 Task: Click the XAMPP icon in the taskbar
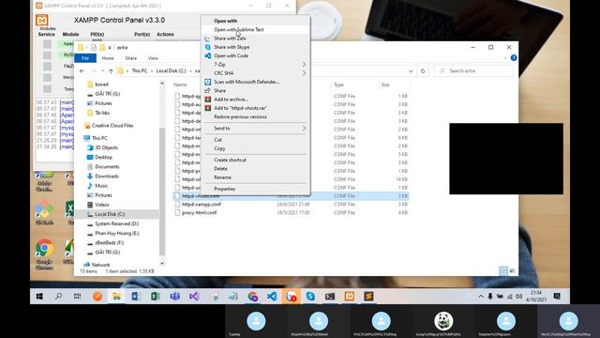tap(349, 297)
